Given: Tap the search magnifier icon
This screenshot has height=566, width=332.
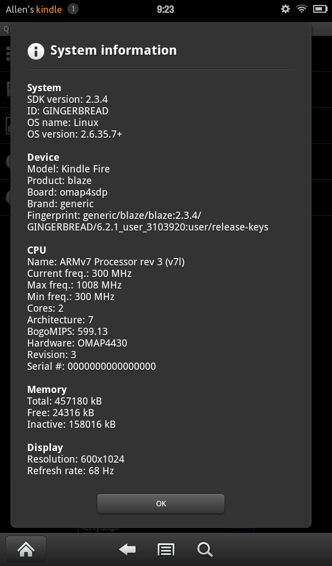Looking at the screenshot, I should 205,550.
